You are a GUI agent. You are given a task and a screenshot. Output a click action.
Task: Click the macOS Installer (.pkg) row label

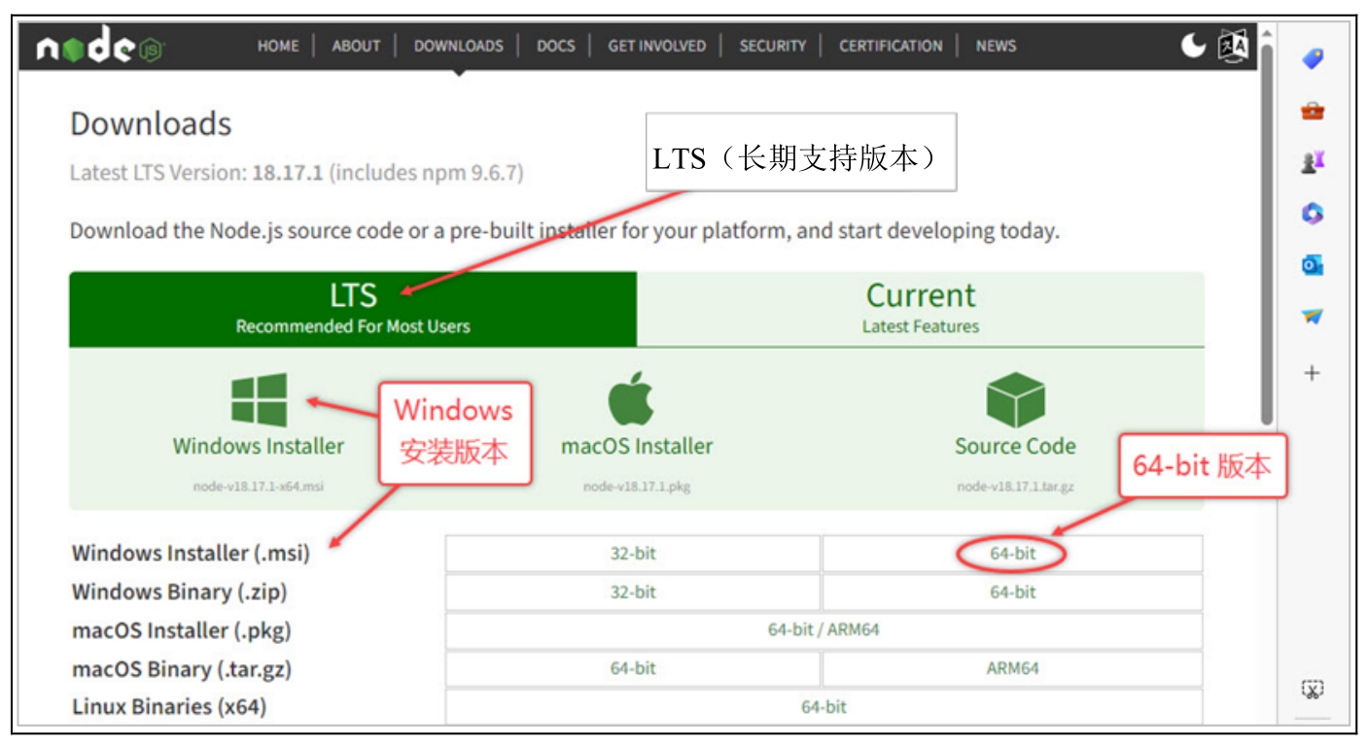coord(182,630)
